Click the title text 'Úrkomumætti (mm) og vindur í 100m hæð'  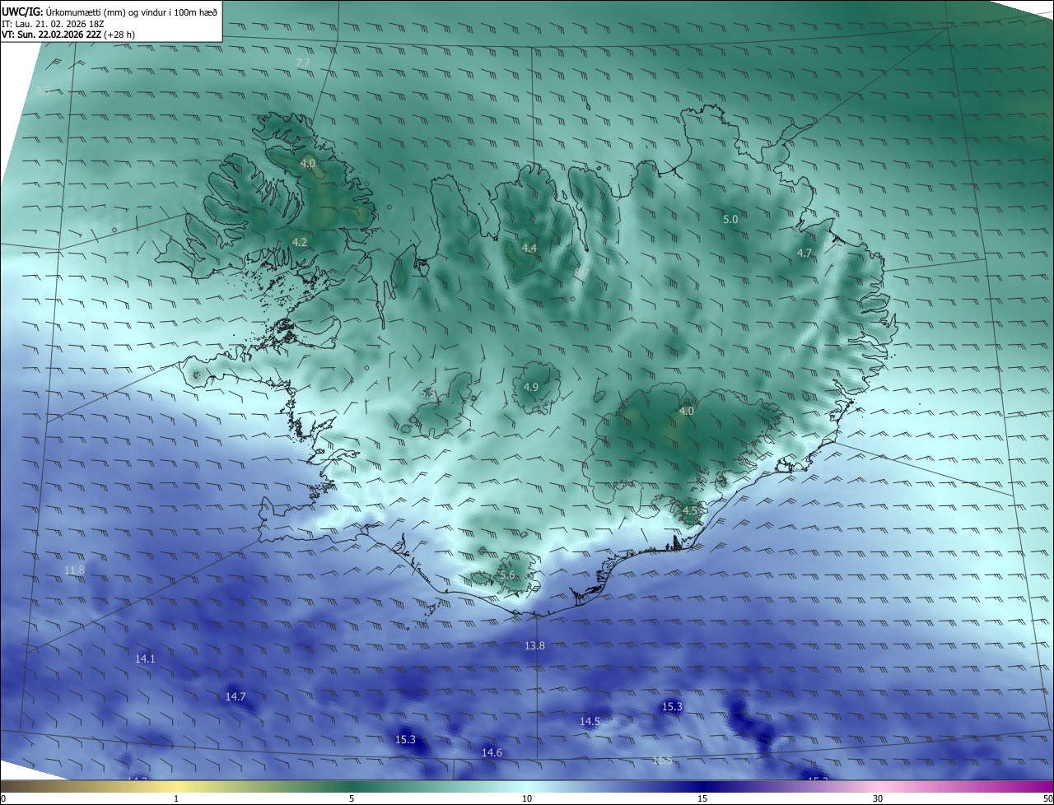[x=132, y=11]
